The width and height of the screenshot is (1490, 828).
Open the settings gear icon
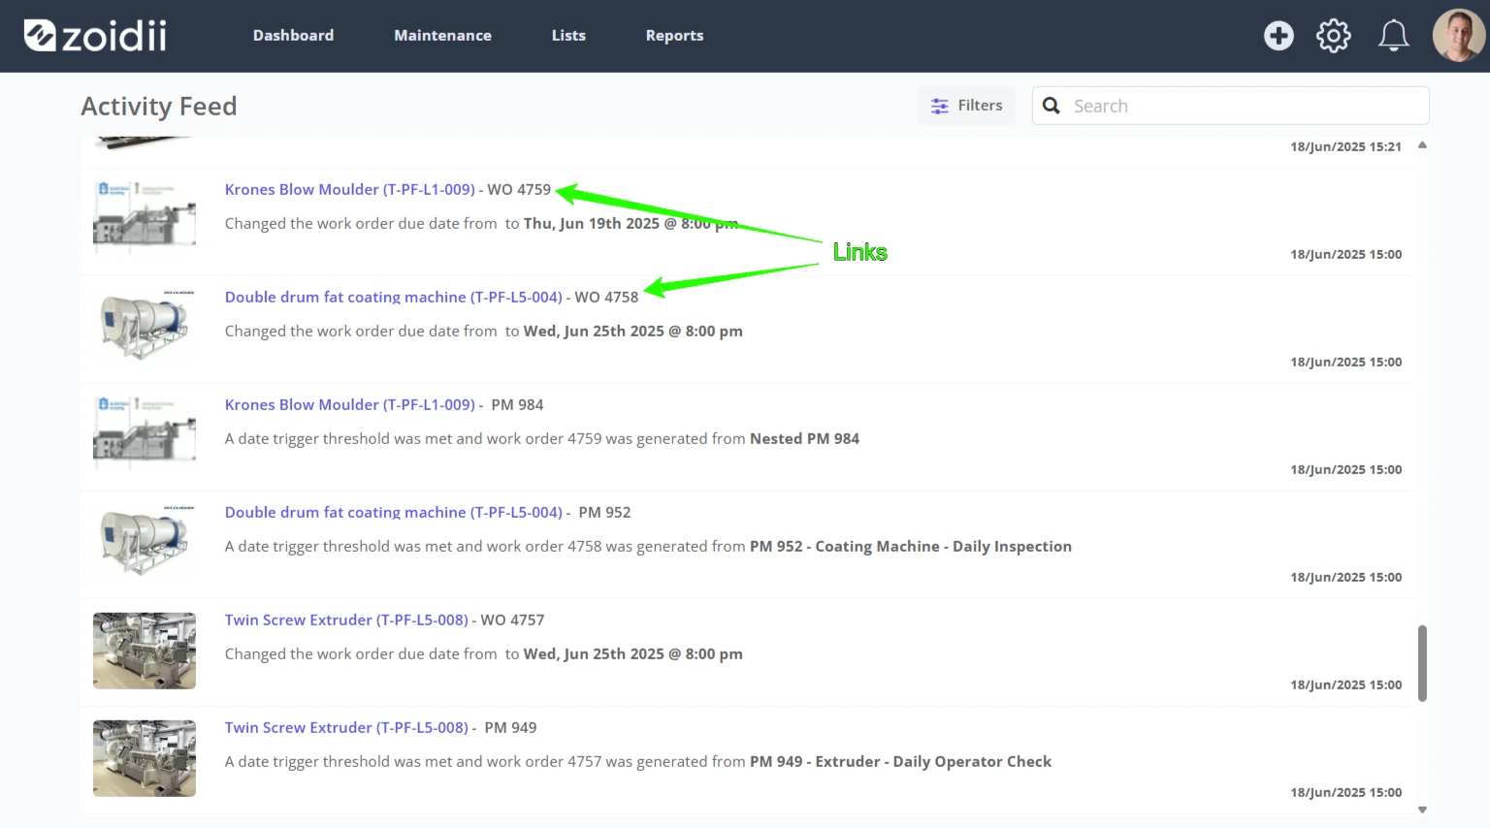click(1334, 36)
